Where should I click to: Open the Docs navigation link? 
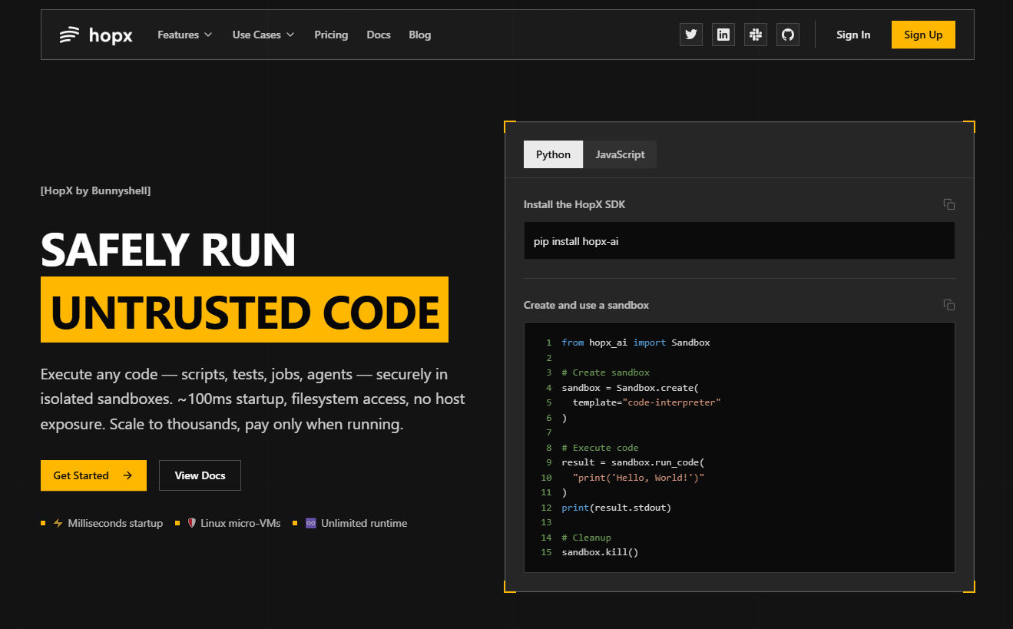(x=379, y=35)
